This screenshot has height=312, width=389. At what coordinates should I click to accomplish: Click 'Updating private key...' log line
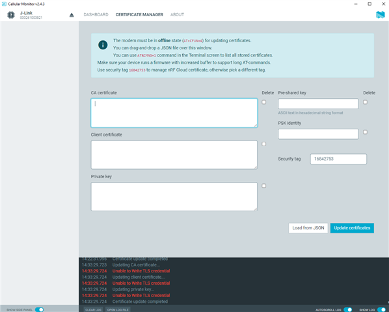click(133, 289)
